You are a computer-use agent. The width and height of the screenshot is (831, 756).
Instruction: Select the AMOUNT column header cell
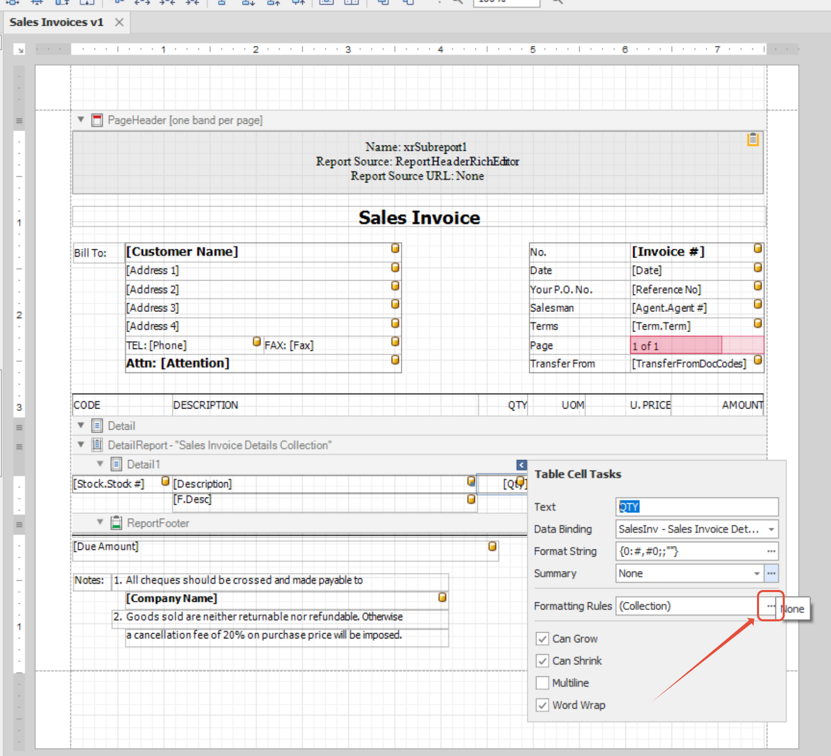tap(718, 405)
